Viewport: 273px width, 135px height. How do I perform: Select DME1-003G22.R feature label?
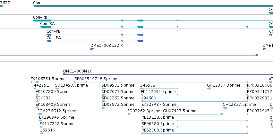coord(107,46)
